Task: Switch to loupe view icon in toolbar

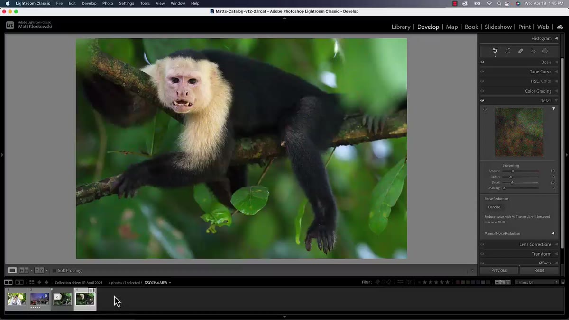Action: click(x=12, y=270)
